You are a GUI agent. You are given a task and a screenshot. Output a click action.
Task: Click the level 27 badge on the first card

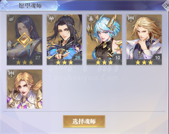(38, 57)
